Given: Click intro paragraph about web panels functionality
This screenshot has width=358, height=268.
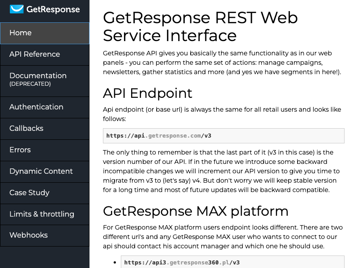Looking at the screenshot, I should 222,63.
